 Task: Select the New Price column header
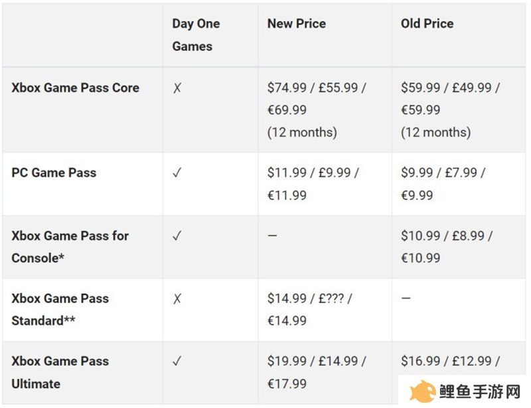point(297,23)
